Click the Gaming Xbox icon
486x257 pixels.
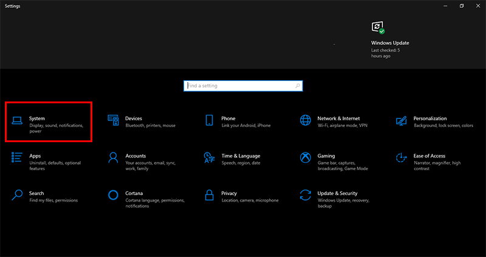click(306, 157)
